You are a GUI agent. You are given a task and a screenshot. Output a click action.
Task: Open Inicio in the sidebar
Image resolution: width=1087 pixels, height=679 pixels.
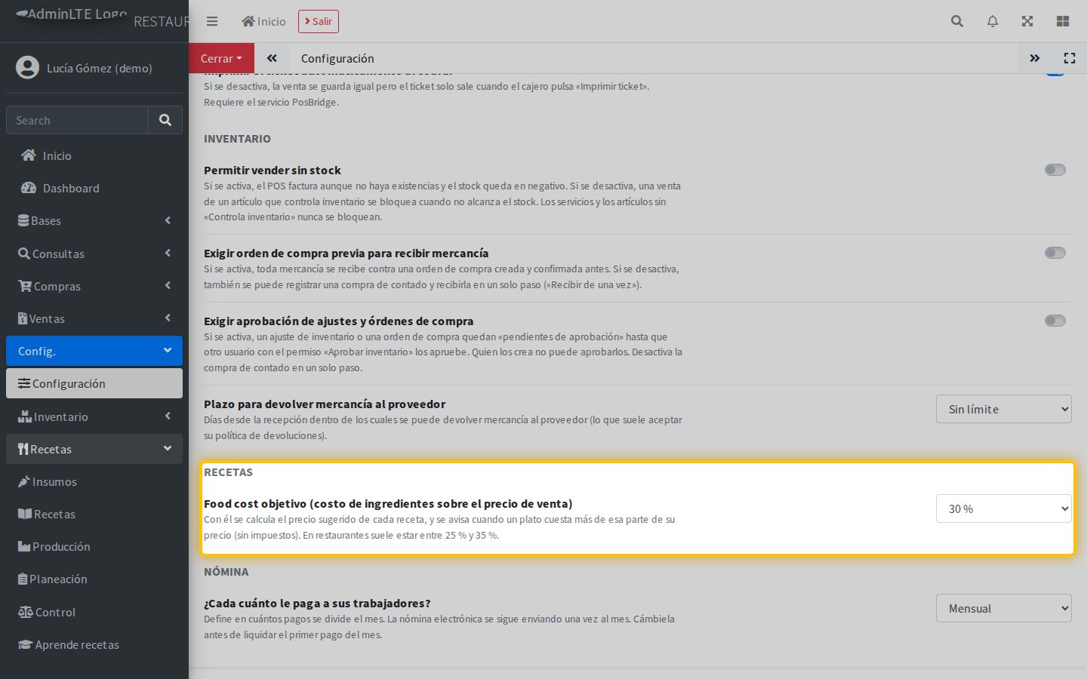tap(94, 155)
